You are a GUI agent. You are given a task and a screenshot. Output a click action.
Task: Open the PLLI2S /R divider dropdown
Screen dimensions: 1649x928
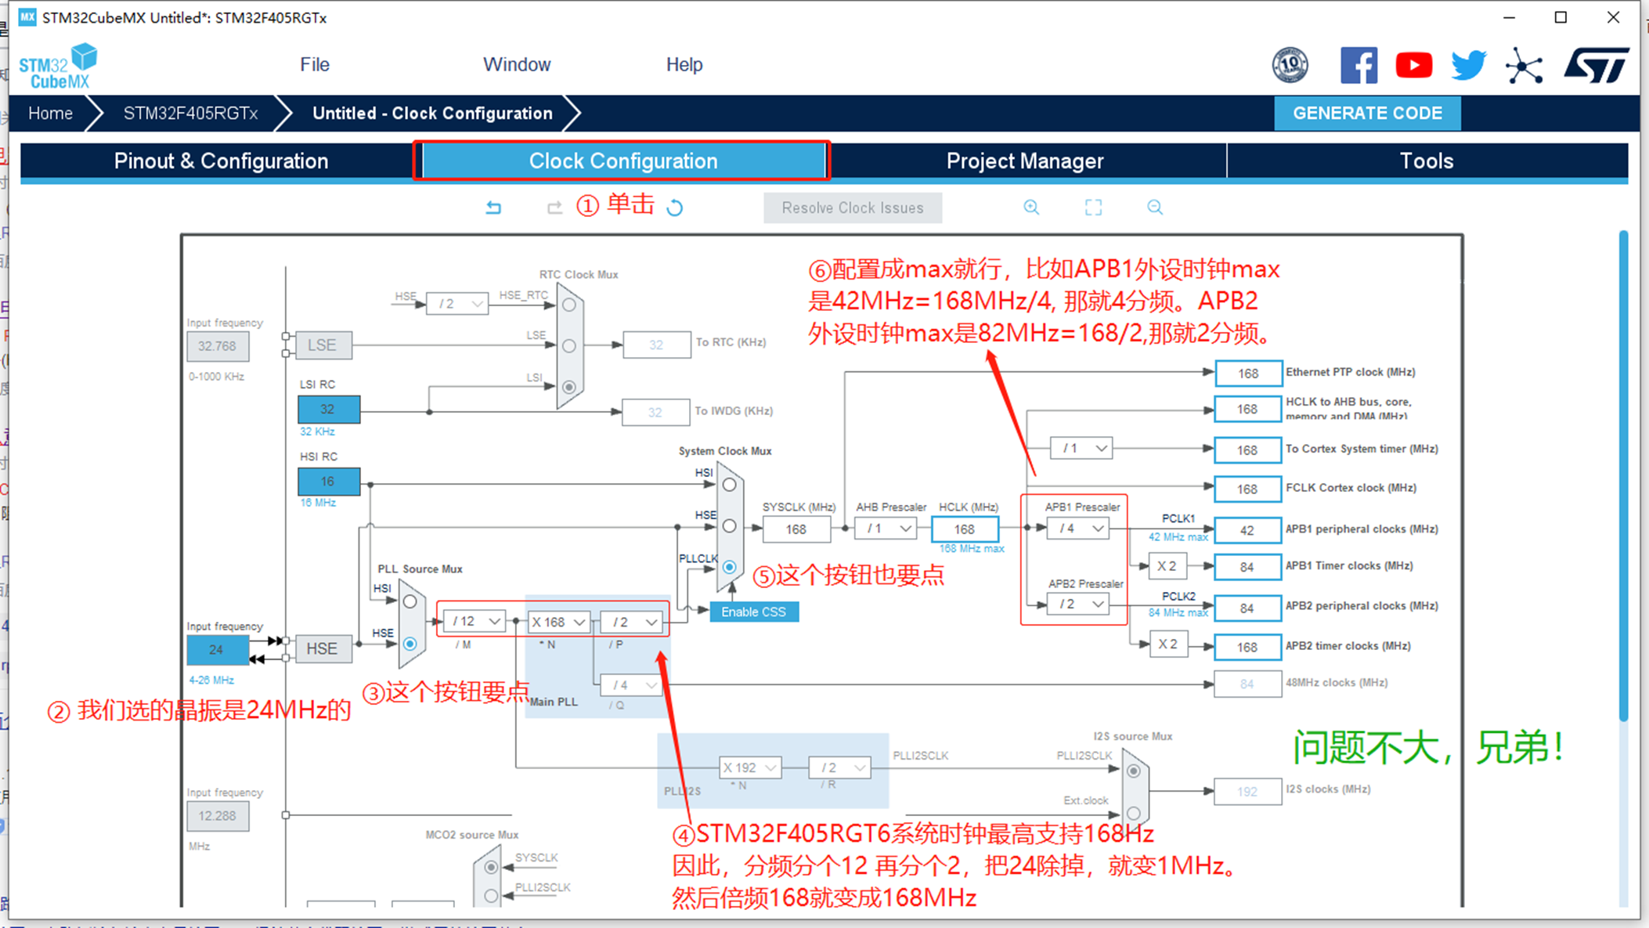[840, 768]
